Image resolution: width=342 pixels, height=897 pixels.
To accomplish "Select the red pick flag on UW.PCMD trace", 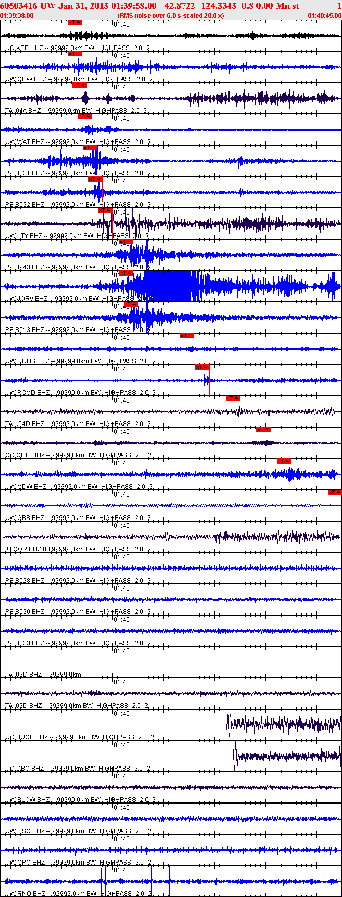I will click(x=202, y=367).
